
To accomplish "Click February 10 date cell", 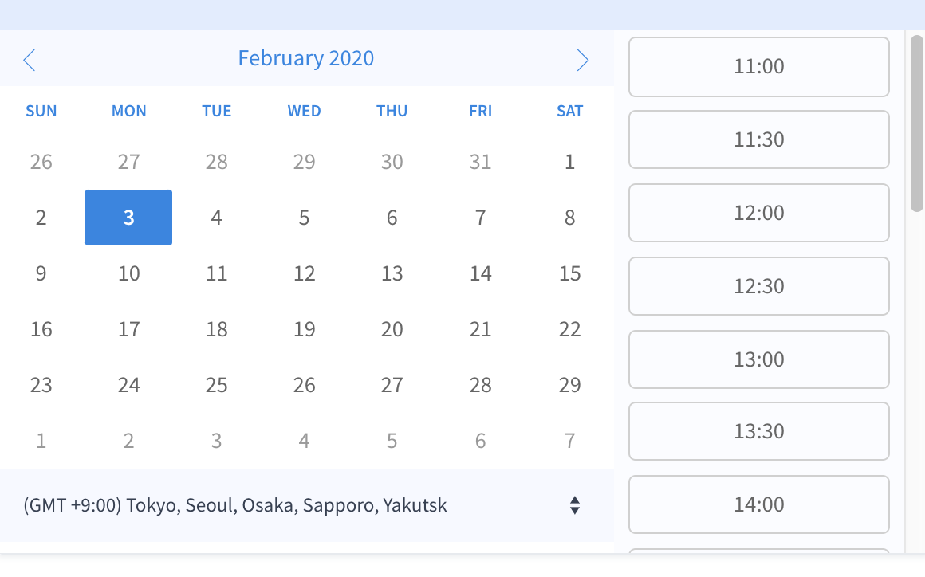I will [x=128, y=273].
